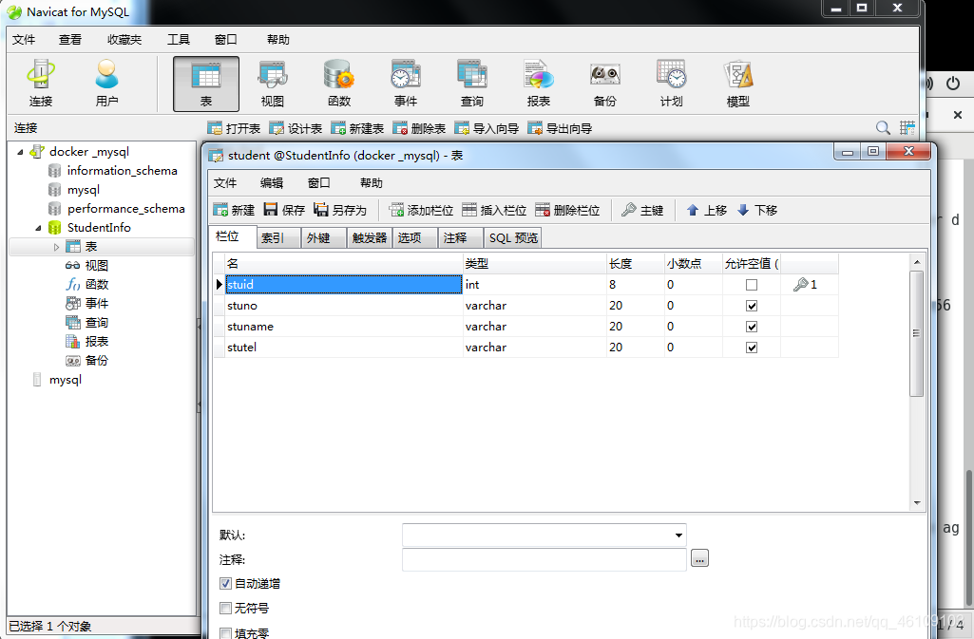This screenshot has height=639, width=974.
Task: Click the stuname field name cell
Action: pos(344,327)
